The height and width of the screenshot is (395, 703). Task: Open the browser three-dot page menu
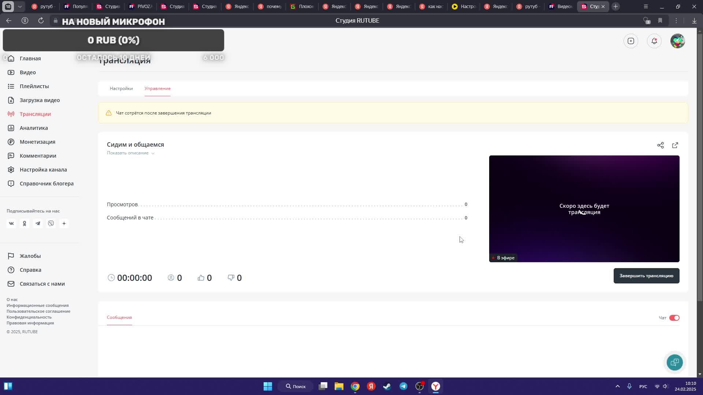(x=676, y=20)
